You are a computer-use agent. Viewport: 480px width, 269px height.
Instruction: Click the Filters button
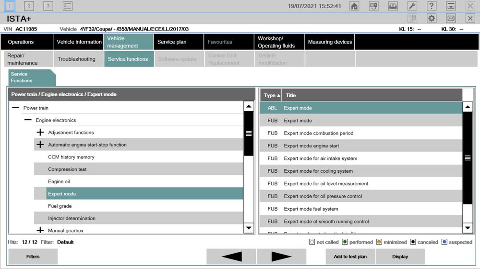[x=33, y=257]
